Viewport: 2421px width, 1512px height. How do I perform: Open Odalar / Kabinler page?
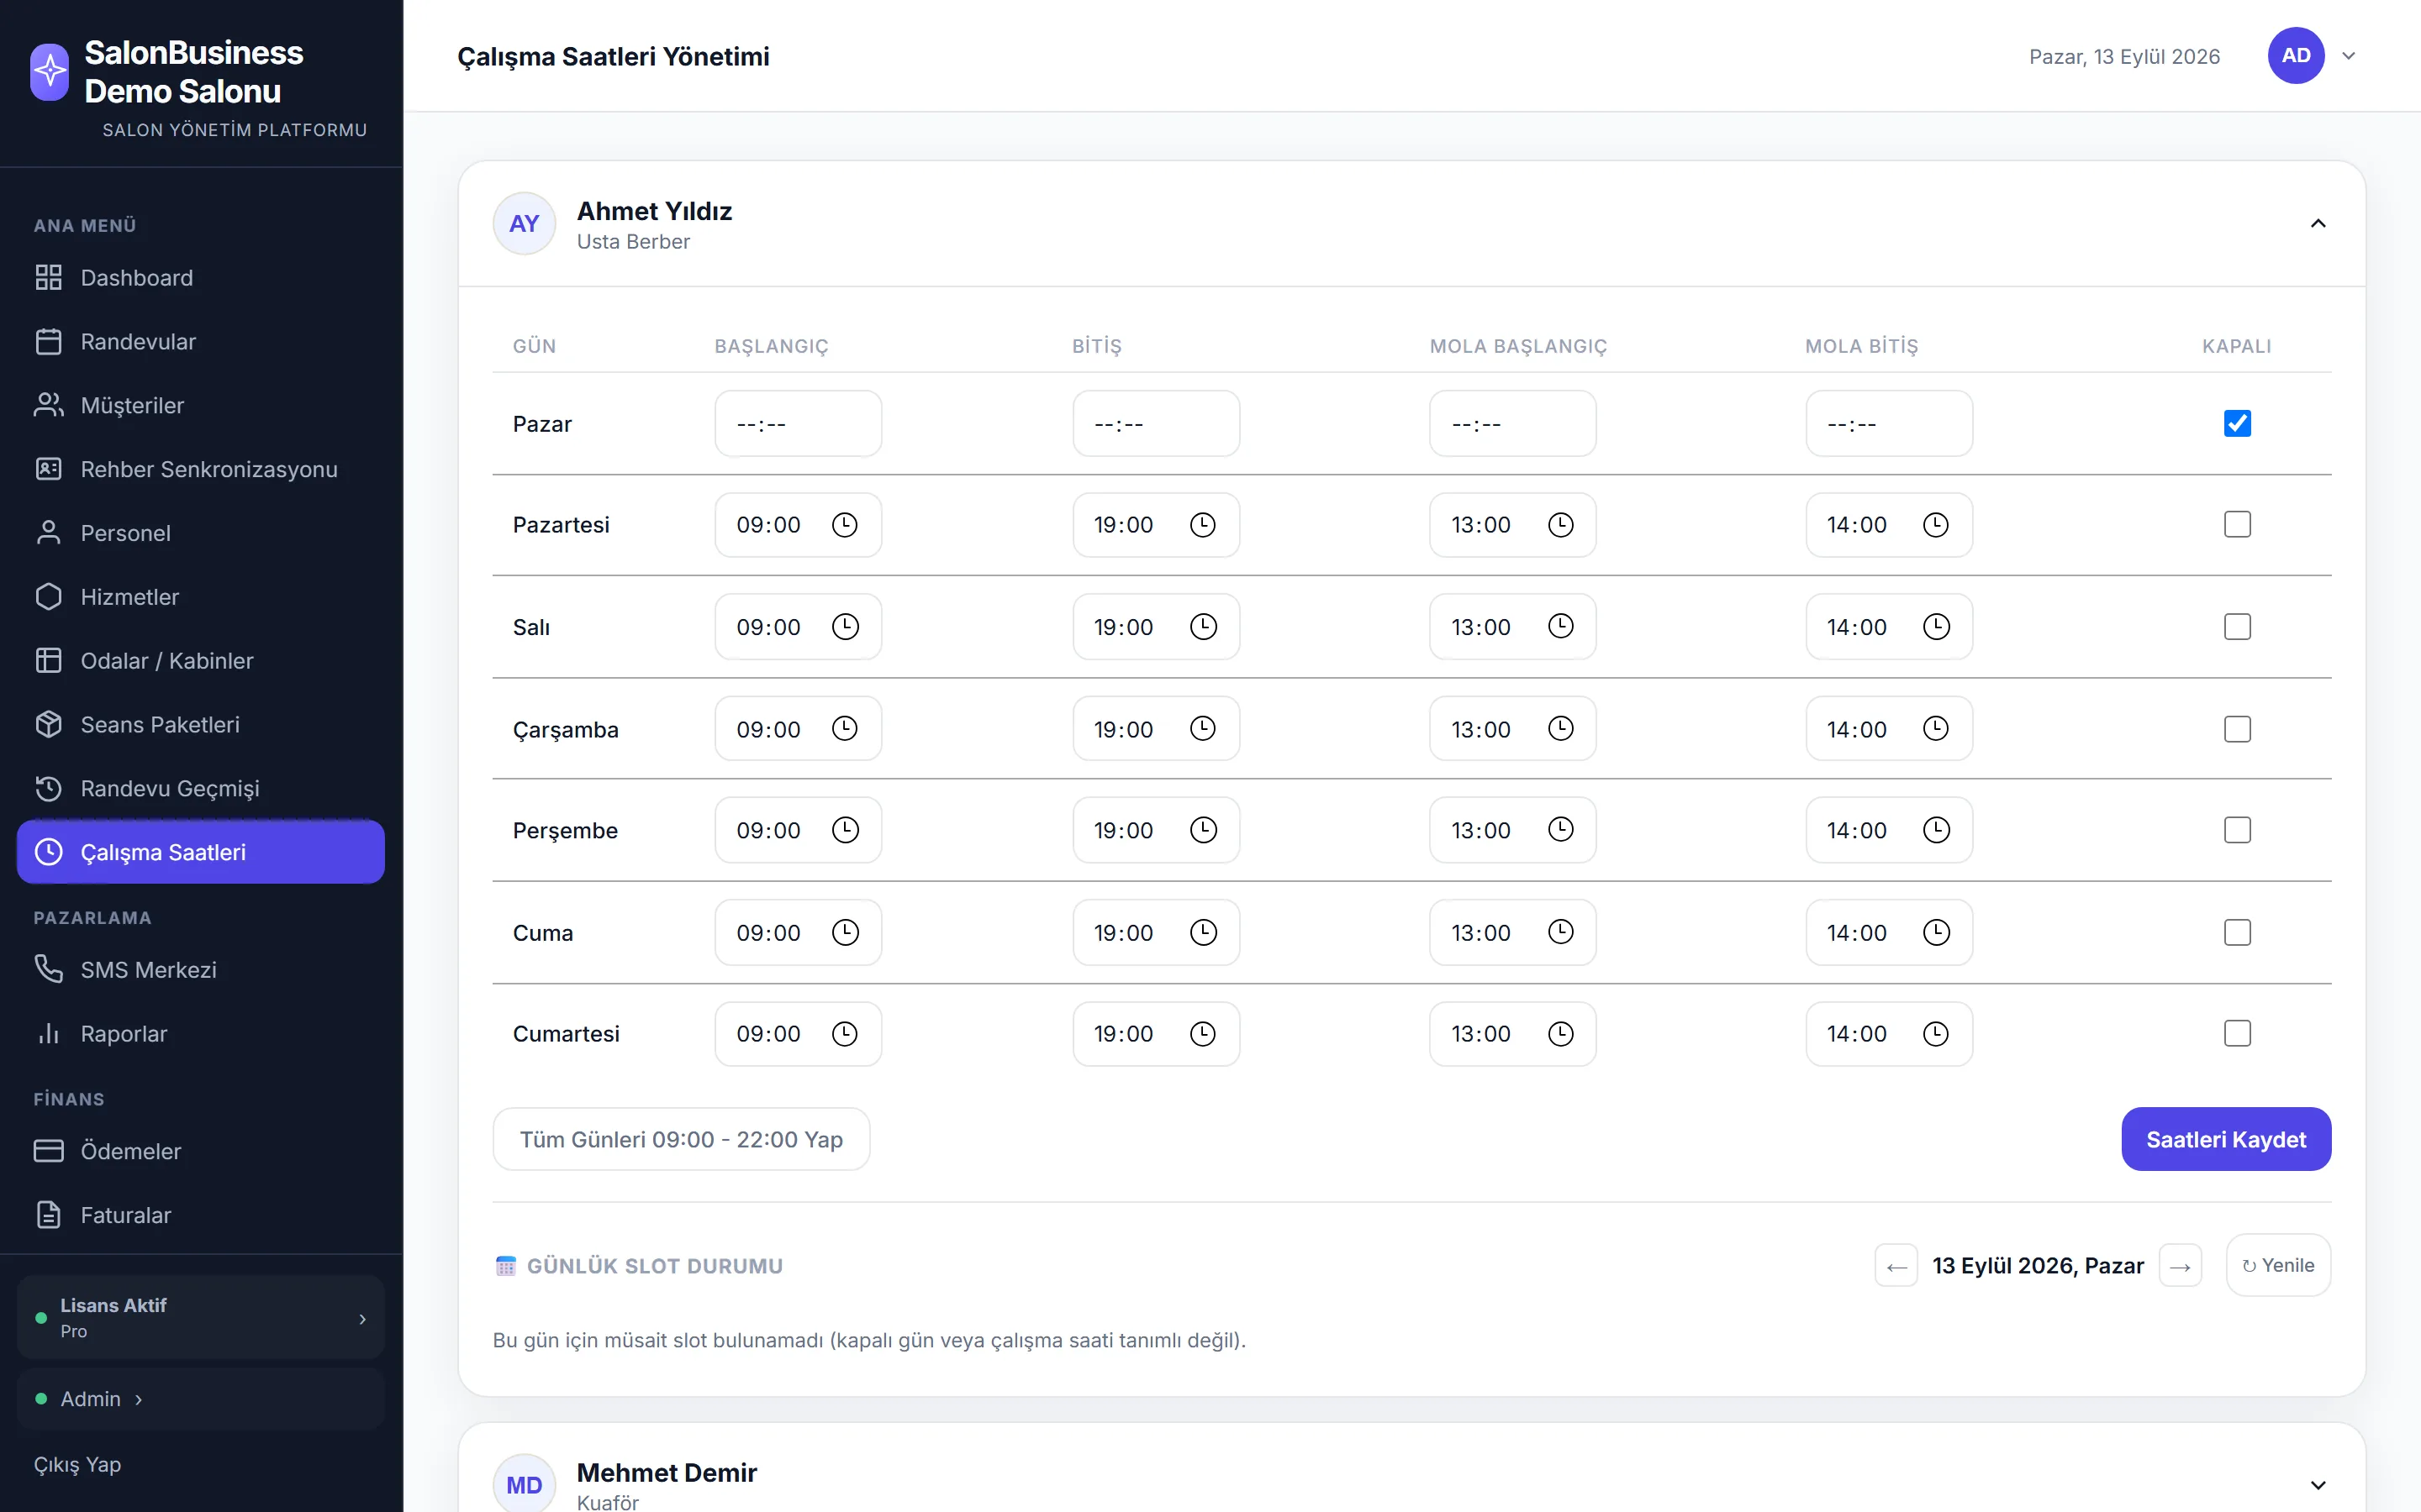pos(201,661)
